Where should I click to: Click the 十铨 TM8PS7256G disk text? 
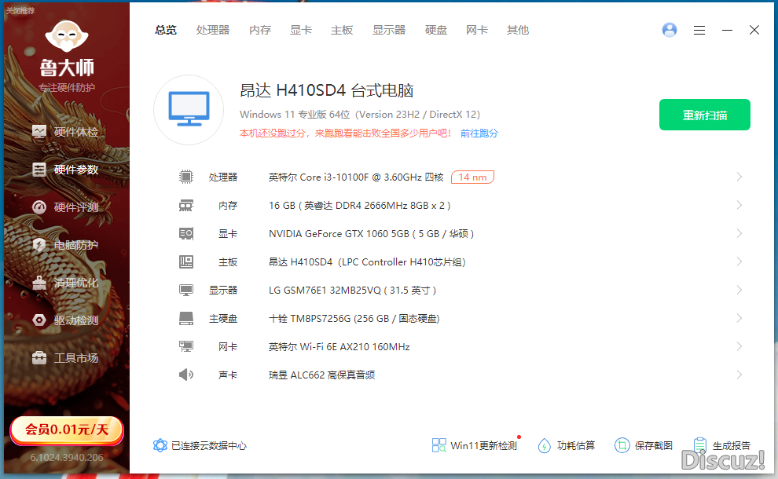tap(354, 318)
